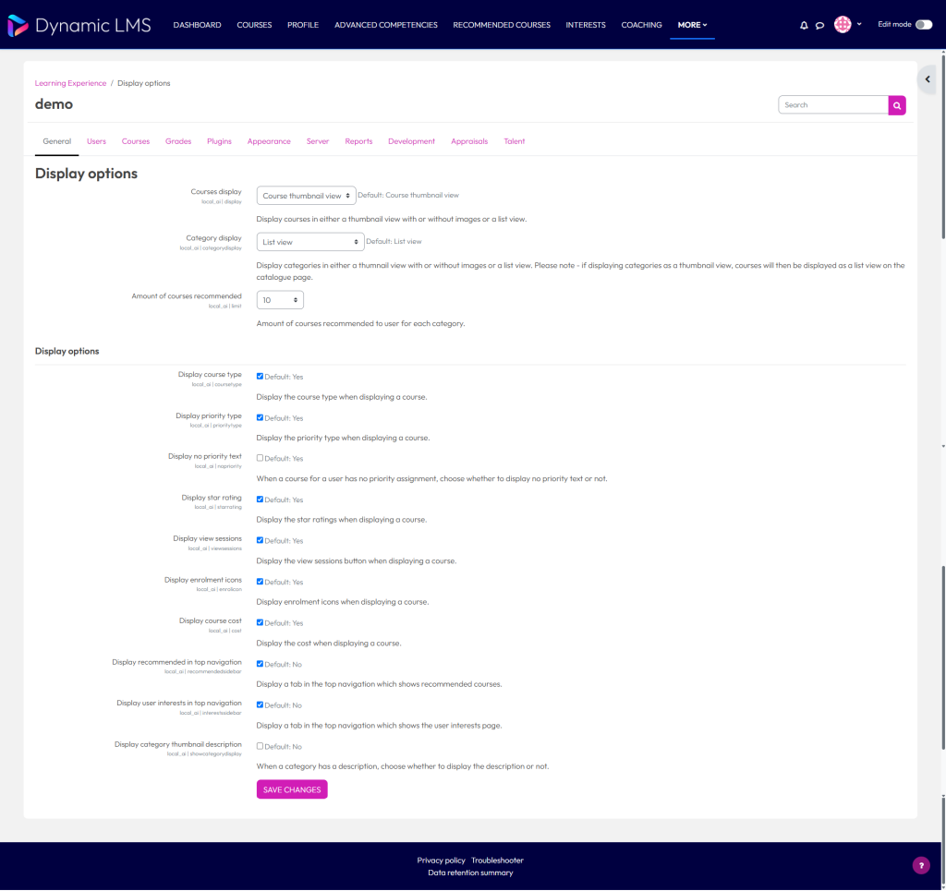The image size is (946, 891).
Task: Uncheck Display recommended in top navigation
Action: tap(260, 664)
